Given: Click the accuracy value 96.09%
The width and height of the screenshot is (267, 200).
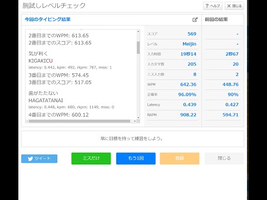Looking at the screenshot, I should point(187,94).
